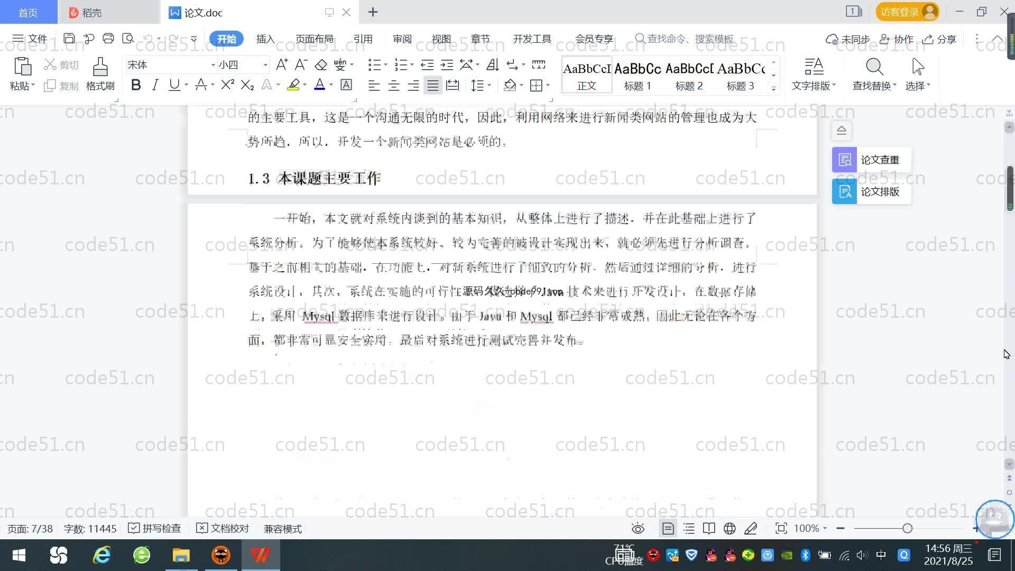Viewport: 1015px width, 571px height.
Task: Toggle eye protection mode icon in status bar
Action: point(638,529)
